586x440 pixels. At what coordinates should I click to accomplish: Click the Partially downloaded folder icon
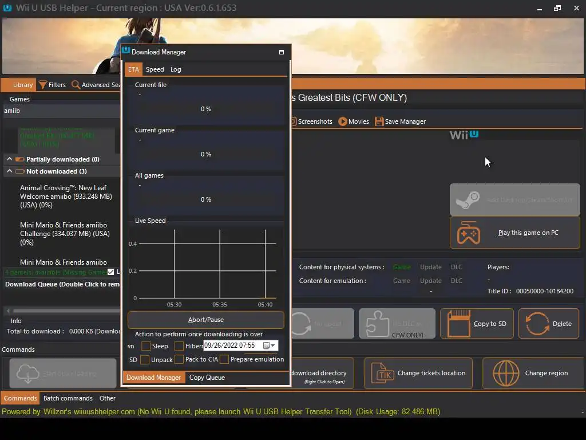20,159
